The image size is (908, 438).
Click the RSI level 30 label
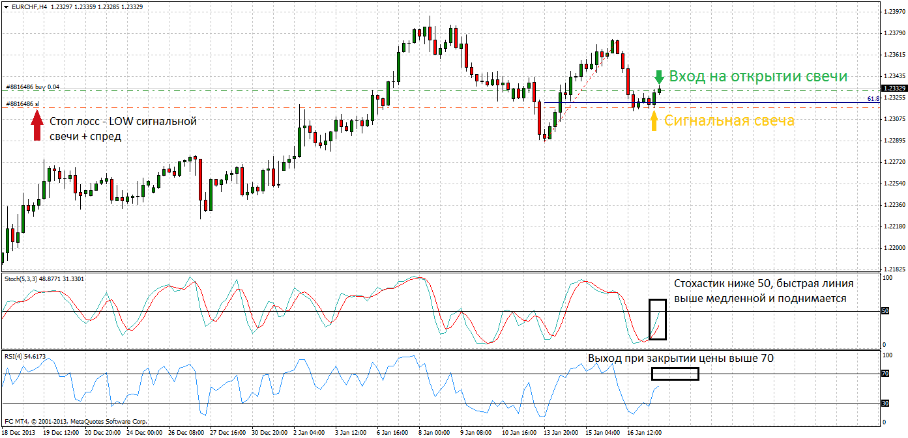click(x=885, y=404)
